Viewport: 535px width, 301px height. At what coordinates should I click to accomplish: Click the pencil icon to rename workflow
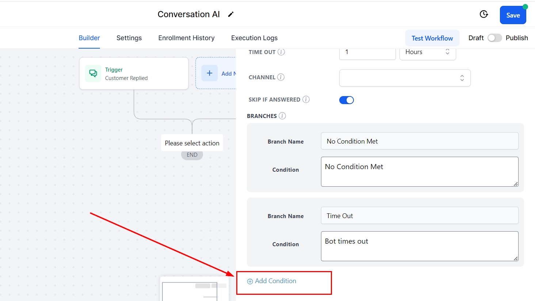click(231, 14)
